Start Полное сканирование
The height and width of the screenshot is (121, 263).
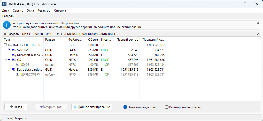coord(92,107)
